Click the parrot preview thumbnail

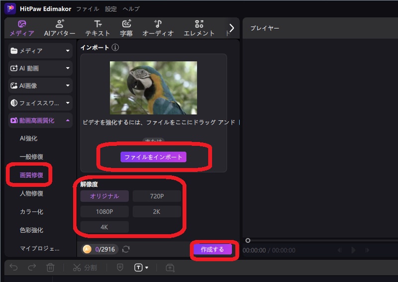click(x=153, y=88)
